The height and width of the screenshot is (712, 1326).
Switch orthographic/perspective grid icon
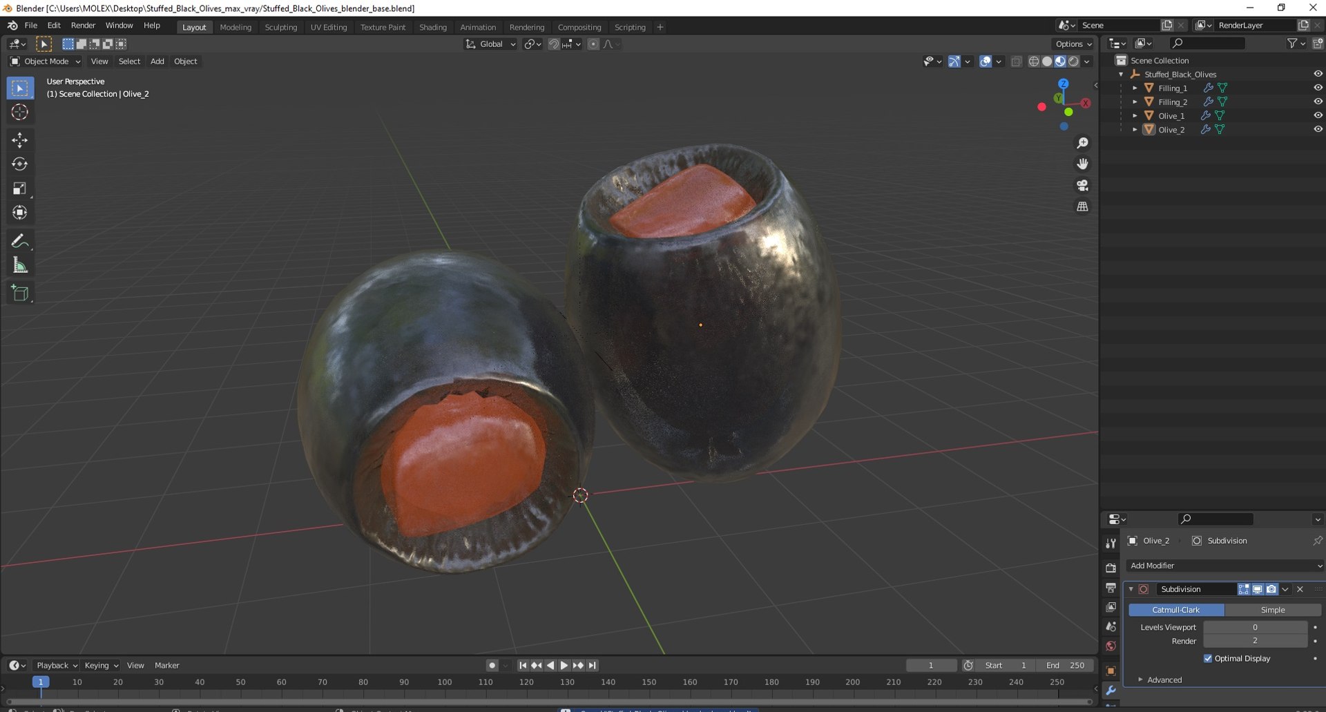click(1082, 207)
